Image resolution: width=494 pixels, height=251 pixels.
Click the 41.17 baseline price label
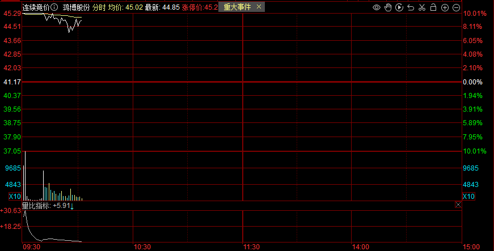[12, 82]
